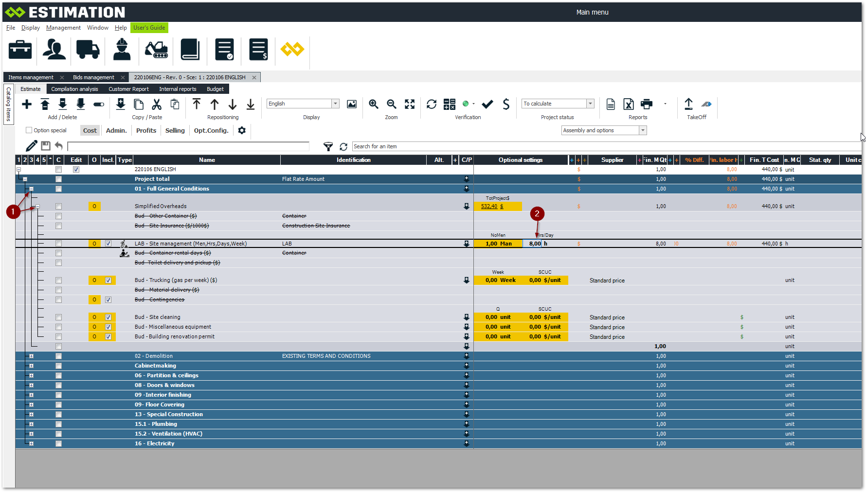Click the dollar sign verification icon
This screenshot has height=492, width=866.
tap(506, 104)
